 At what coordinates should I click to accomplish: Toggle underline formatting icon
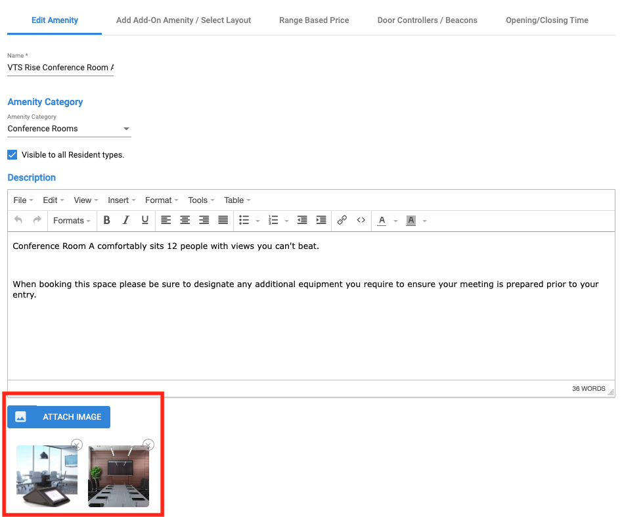[x=145, y=220]
